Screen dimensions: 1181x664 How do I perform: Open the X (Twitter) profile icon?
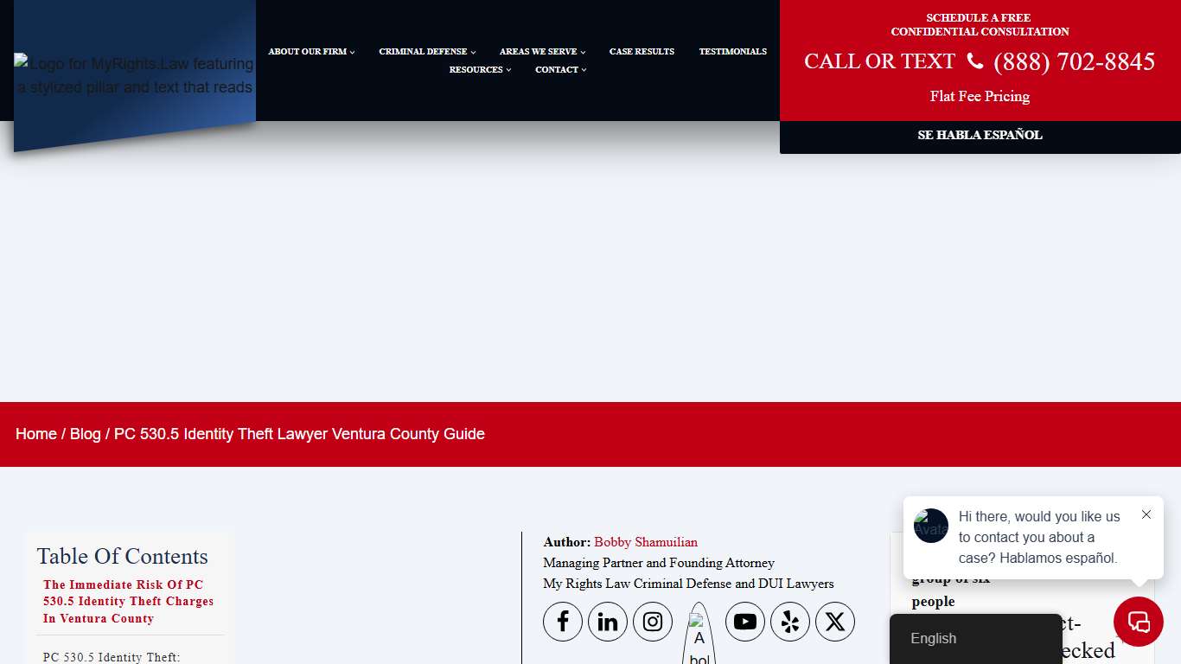pyautogui.click(x=835, y=622)
